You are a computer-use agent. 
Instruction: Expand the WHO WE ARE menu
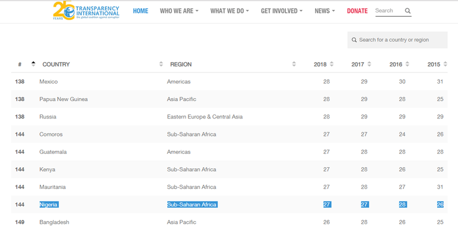(x=179, y=11)
